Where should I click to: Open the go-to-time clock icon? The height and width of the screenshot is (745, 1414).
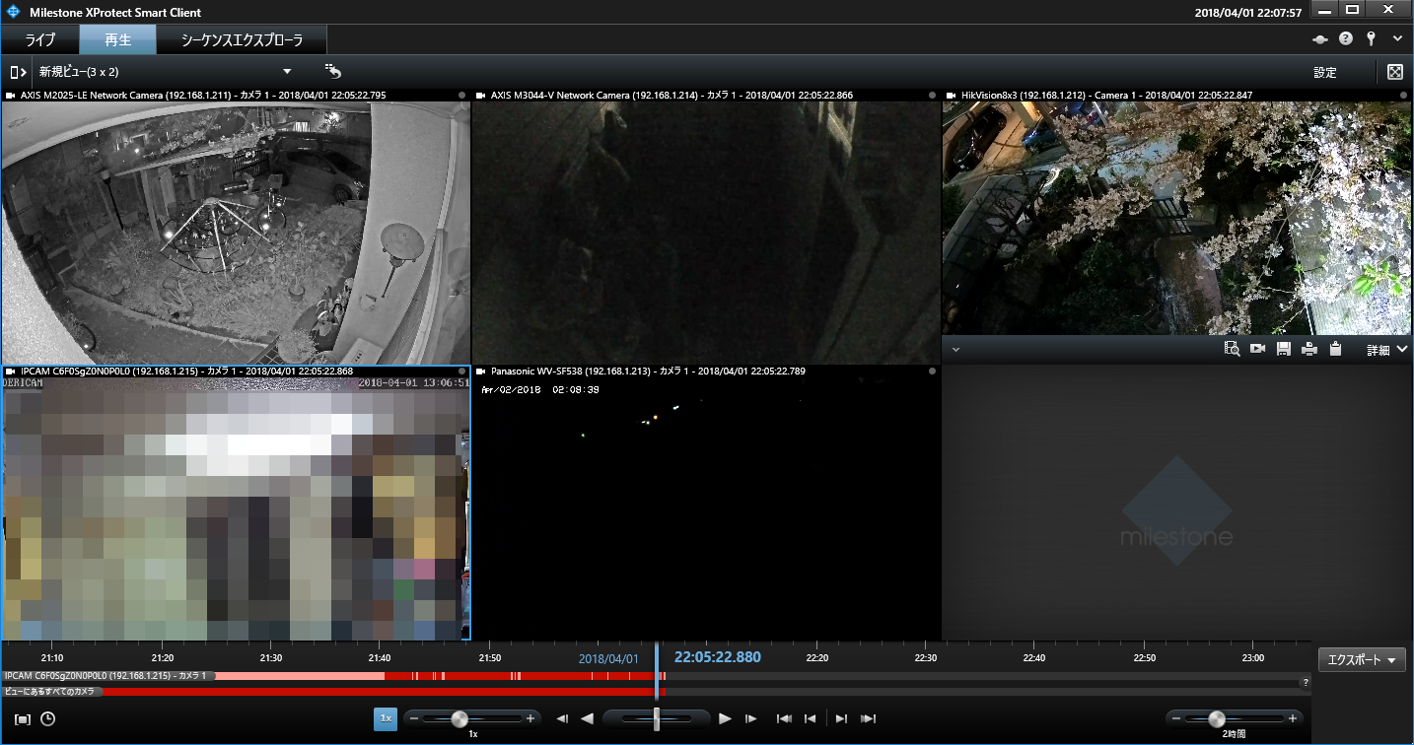point(48,719)
